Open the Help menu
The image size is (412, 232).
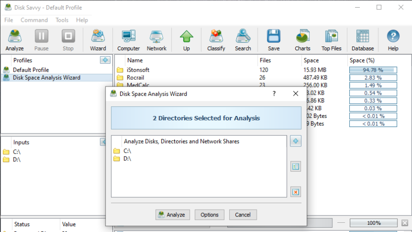(x=82, y=20)
